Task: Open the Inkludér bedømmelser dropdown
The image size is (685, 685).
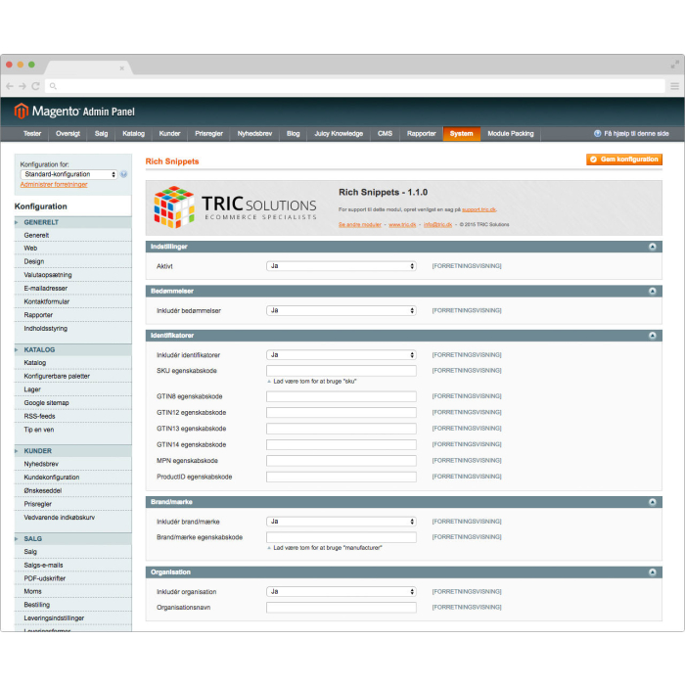Action: pyautogui.click(x=342, y=310)
